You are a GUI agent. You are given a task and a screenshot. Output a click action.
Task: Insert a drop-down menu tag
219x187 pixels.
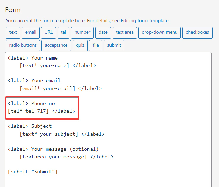(159, 32)
